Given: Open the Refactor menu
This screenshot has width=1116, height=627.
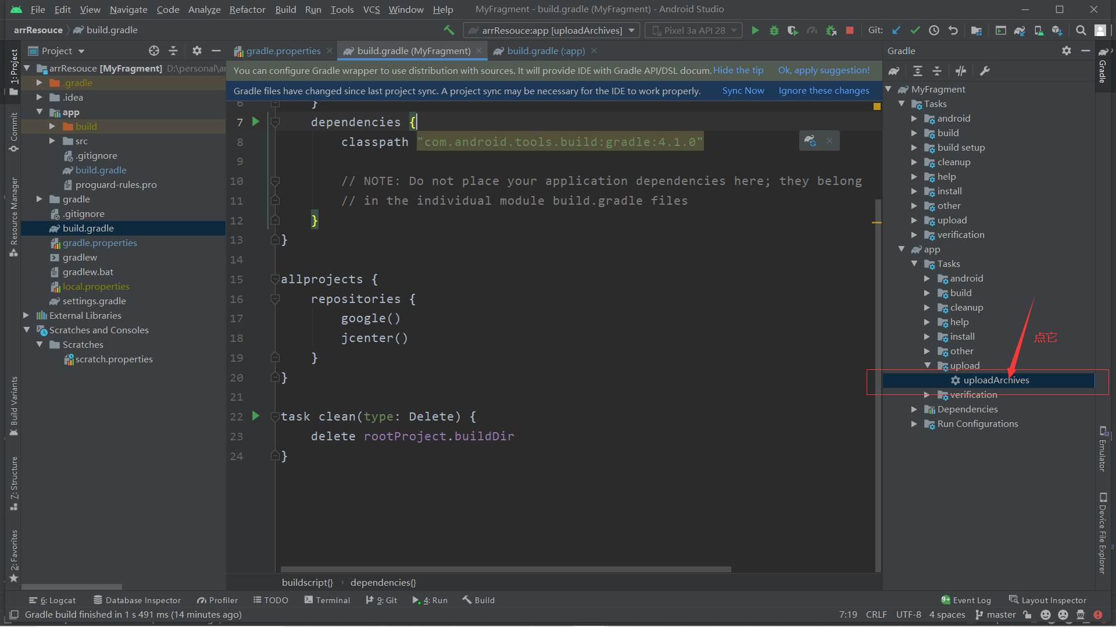Looking at the screenshot, I should click(x=247, y=9).
